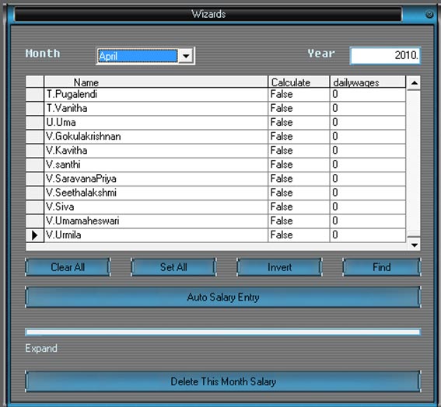The image size is (441, 407).
Task: Click the dailywages column header
Action: pos(368,82)
